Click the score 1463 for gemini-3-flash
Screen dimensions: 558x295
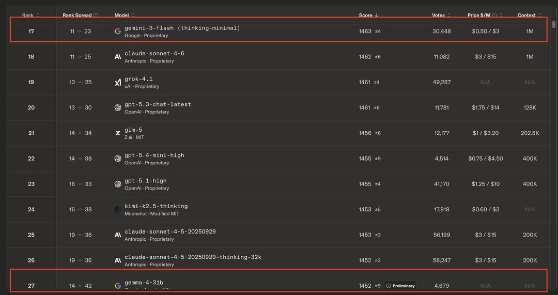pos(365,32)
